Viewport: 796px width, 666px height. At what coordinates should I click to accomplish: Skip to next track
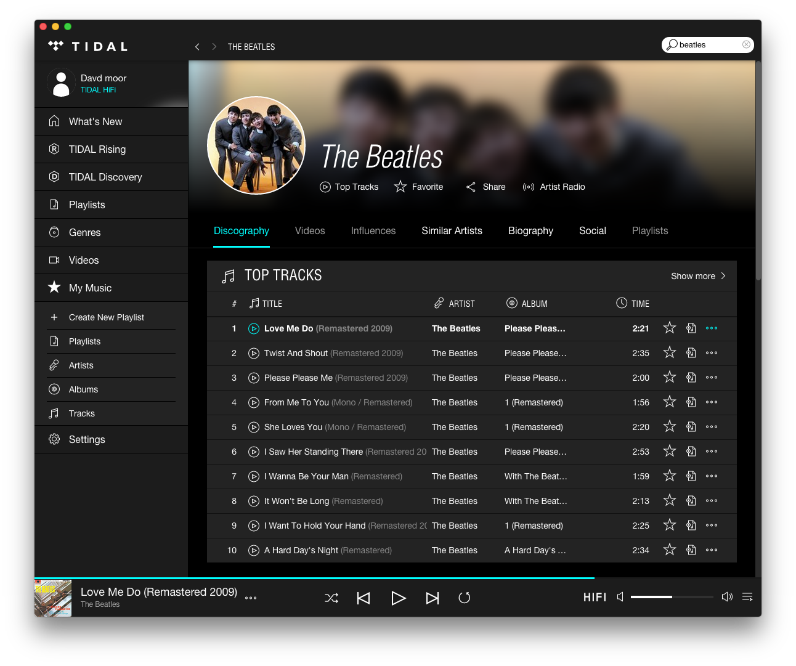click(433, 598)
